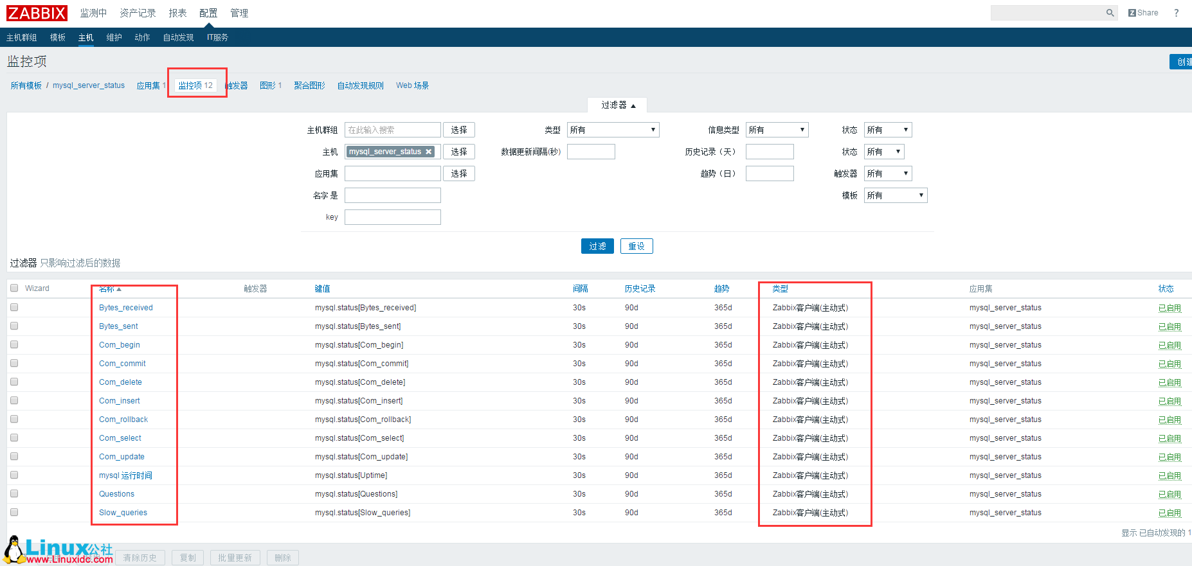Go to 动作 submenu
The image size is (1192, 566).
tap(142, 37)
